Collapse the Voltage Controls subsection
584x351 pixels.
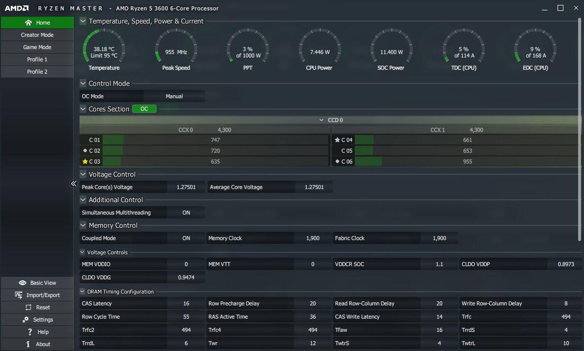pos(82,252)
